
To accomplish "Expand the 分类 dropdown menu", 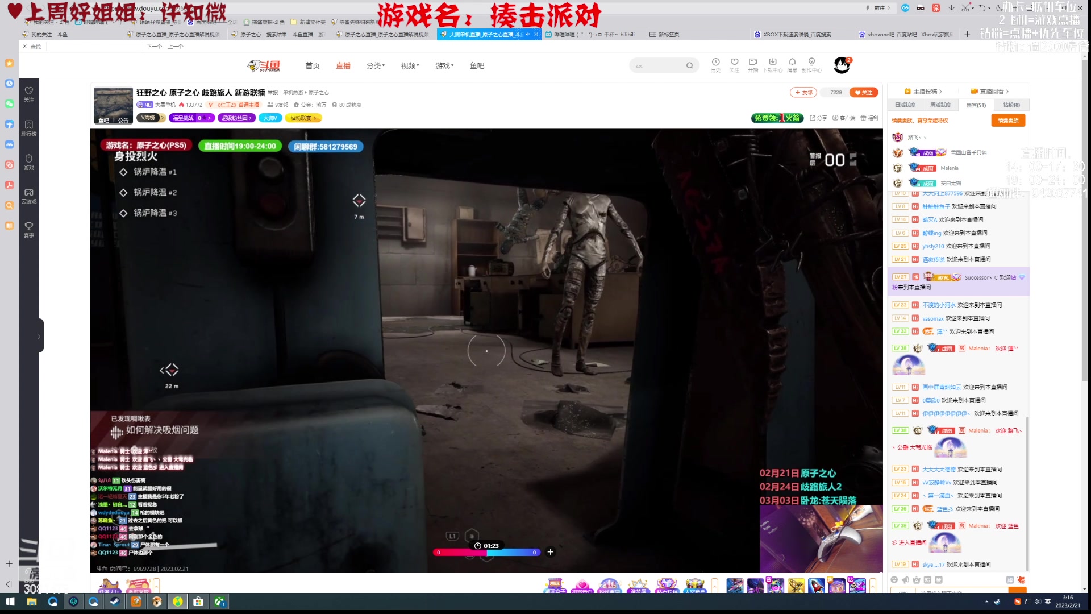I will pyautogui.click(x=376, y=66).
